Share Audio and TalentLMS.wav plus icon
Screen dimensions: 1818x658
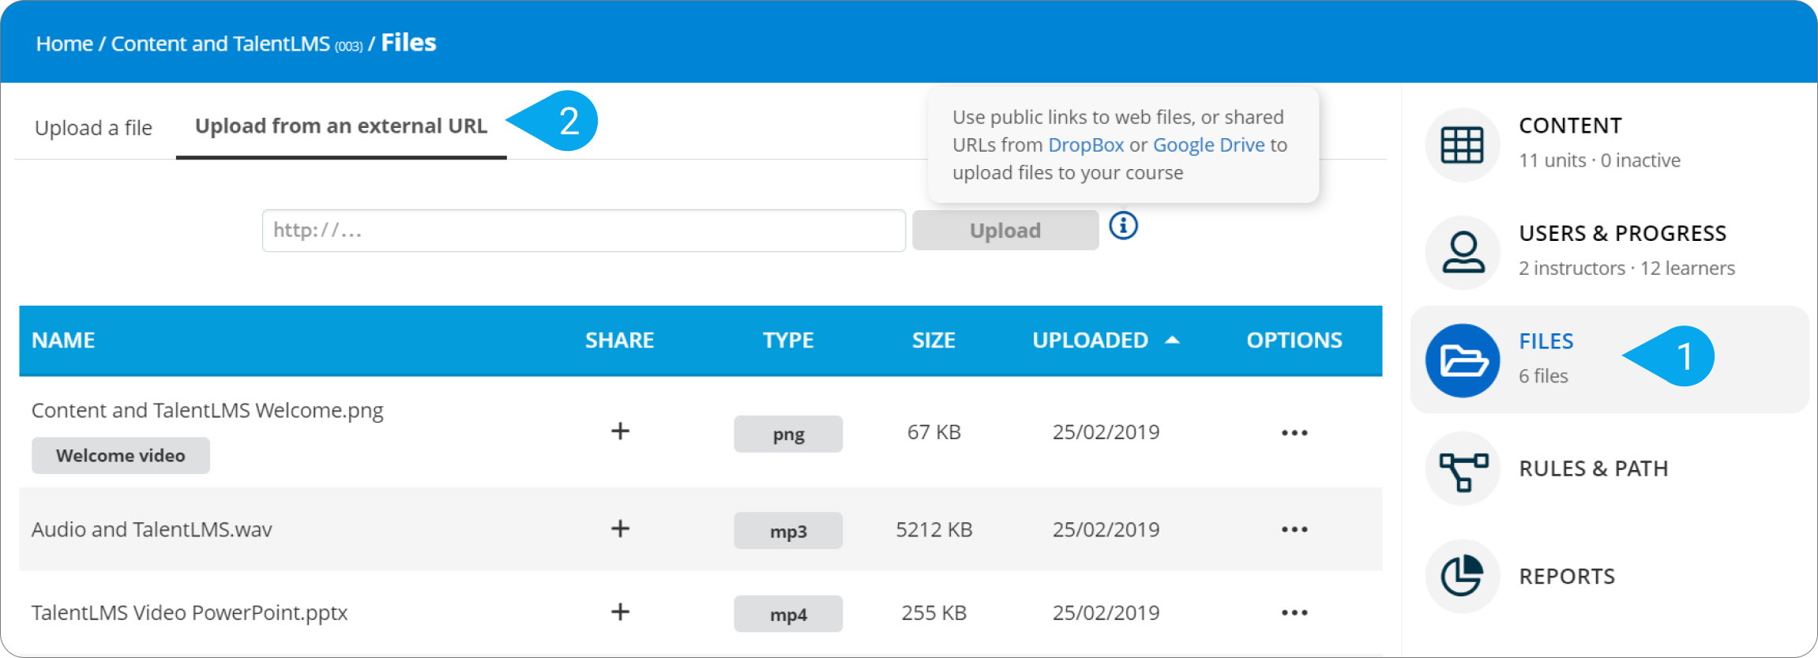620,528
